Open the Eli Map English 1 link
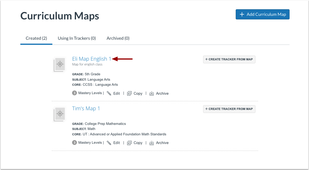 click(x=92, y=59)
